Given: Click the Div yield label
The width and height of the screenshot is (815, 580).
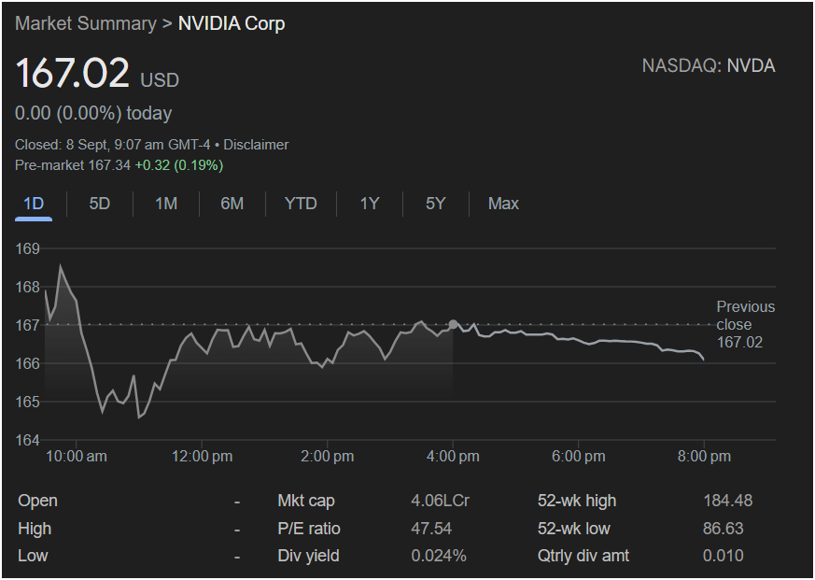Looking at the screenshot, I should click(309, 556).
